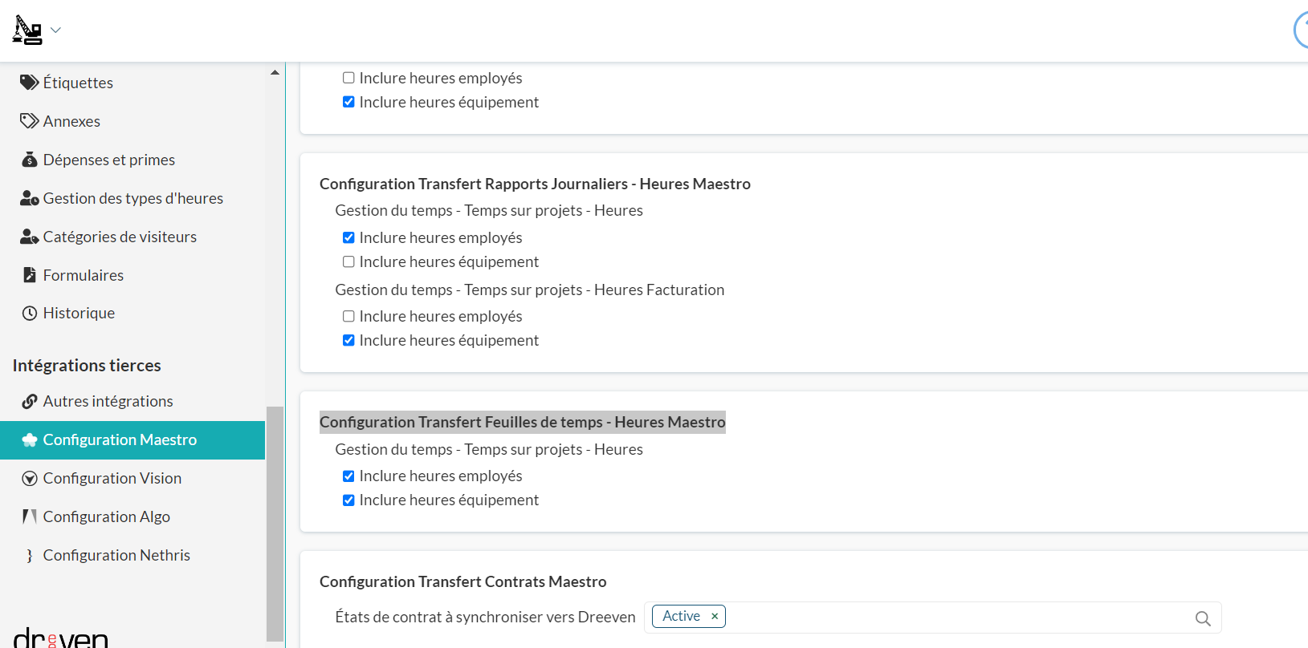Click the Formulaires document icon

point(30,275)
